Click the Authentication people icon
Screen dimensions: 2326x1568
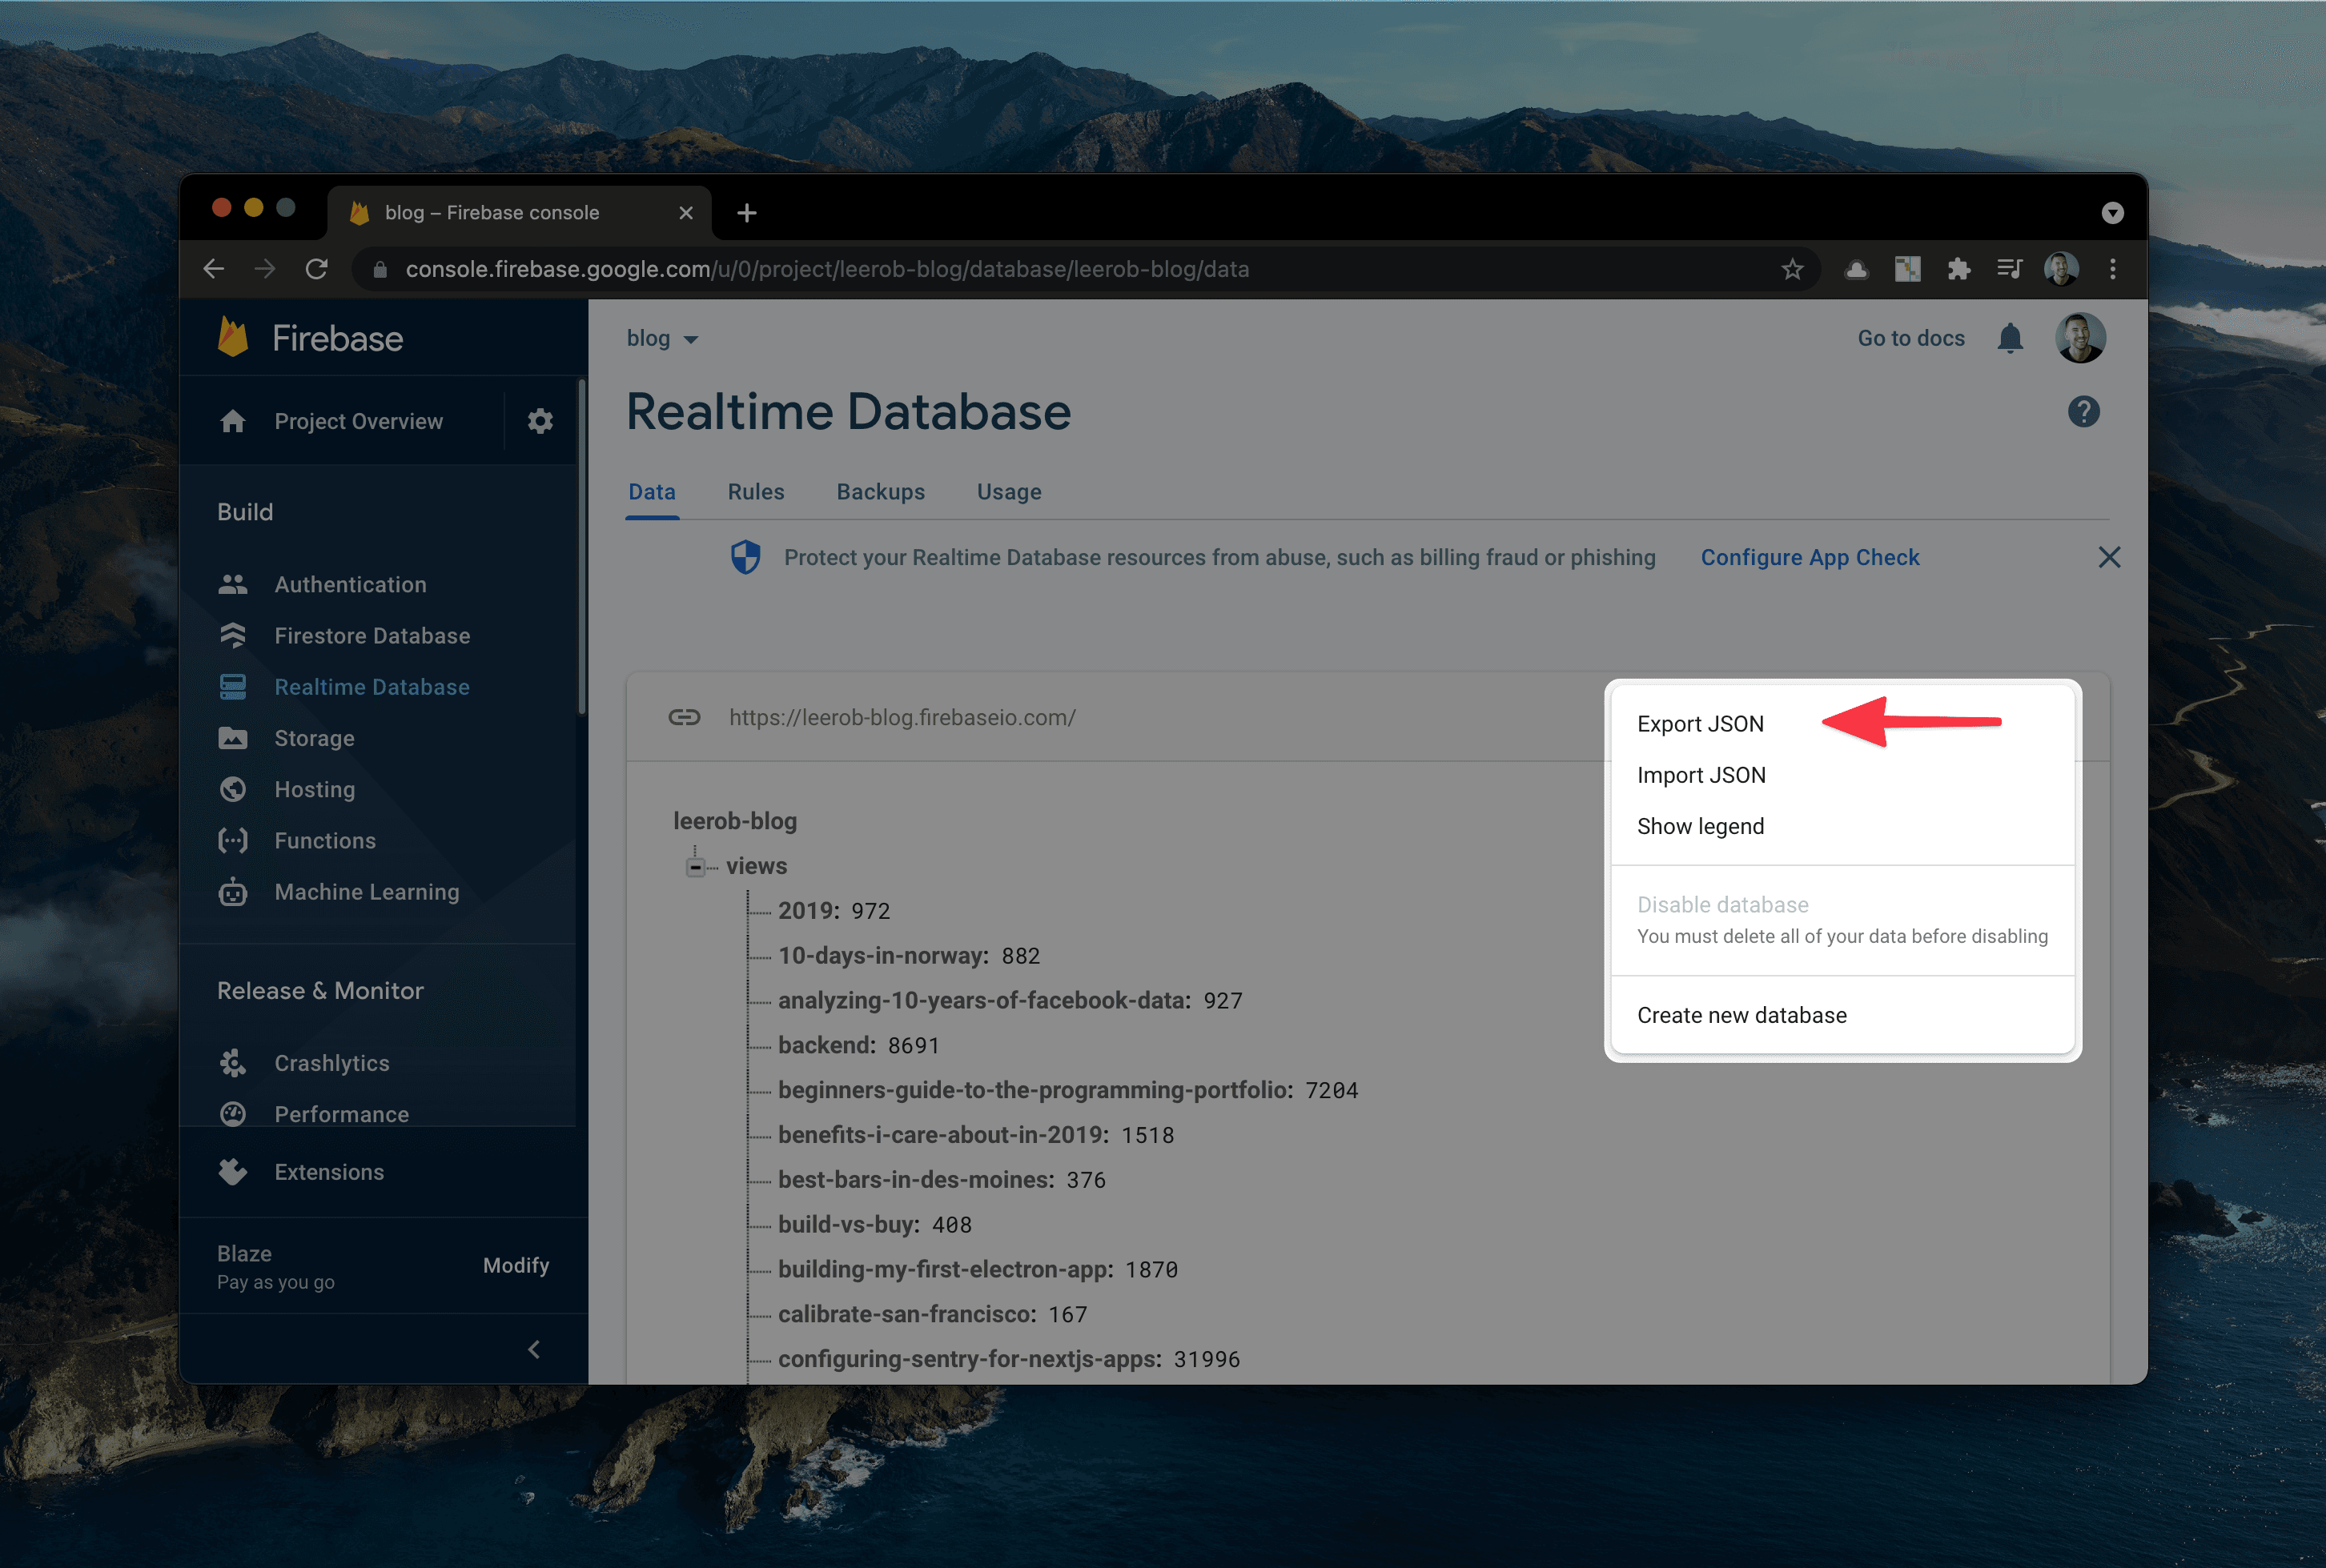[x=233, y=584]
